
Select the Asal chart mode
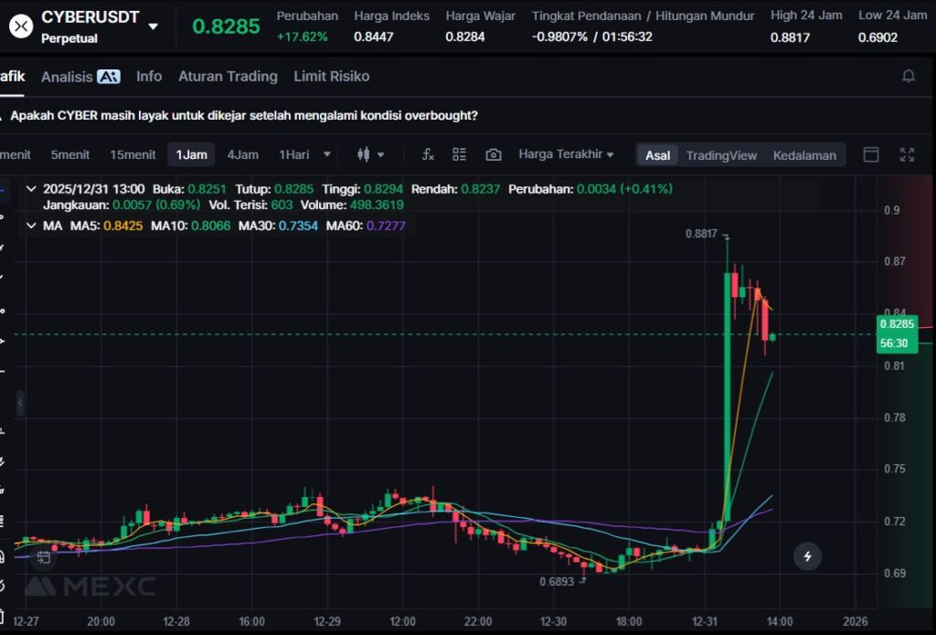657,155
